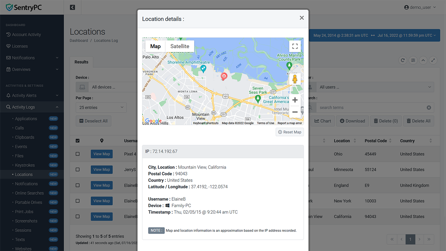Expand the results panel to fullscreen
Viewport: 446px width, 251px height.
tap(433, 60)
